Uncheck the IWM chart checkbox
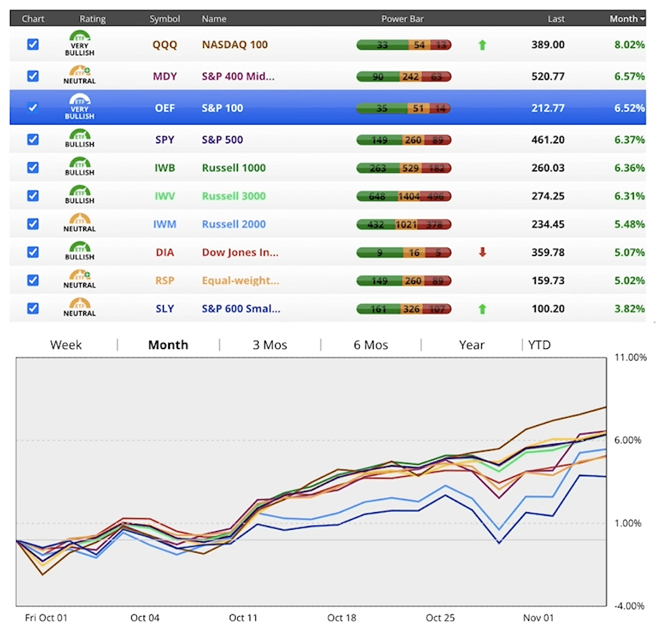656x634 pixels. click(x=33, y=224)
